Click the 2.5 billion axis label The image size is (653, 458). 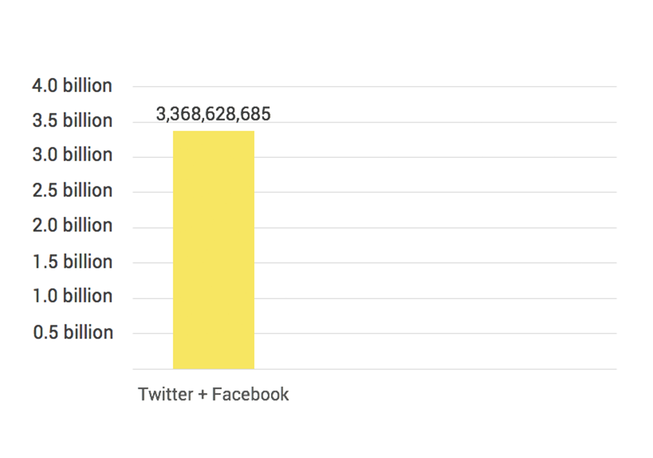point(72,190)
